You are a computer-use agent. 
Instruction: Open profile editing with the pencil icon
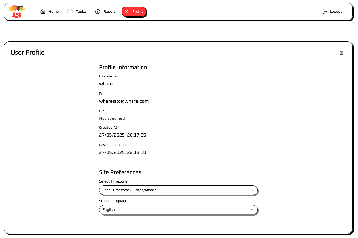tap(341, 53)
